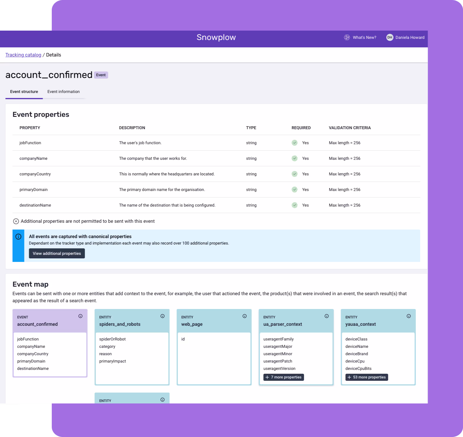Click the required checkmark icon for destinationName

(294, 205)
